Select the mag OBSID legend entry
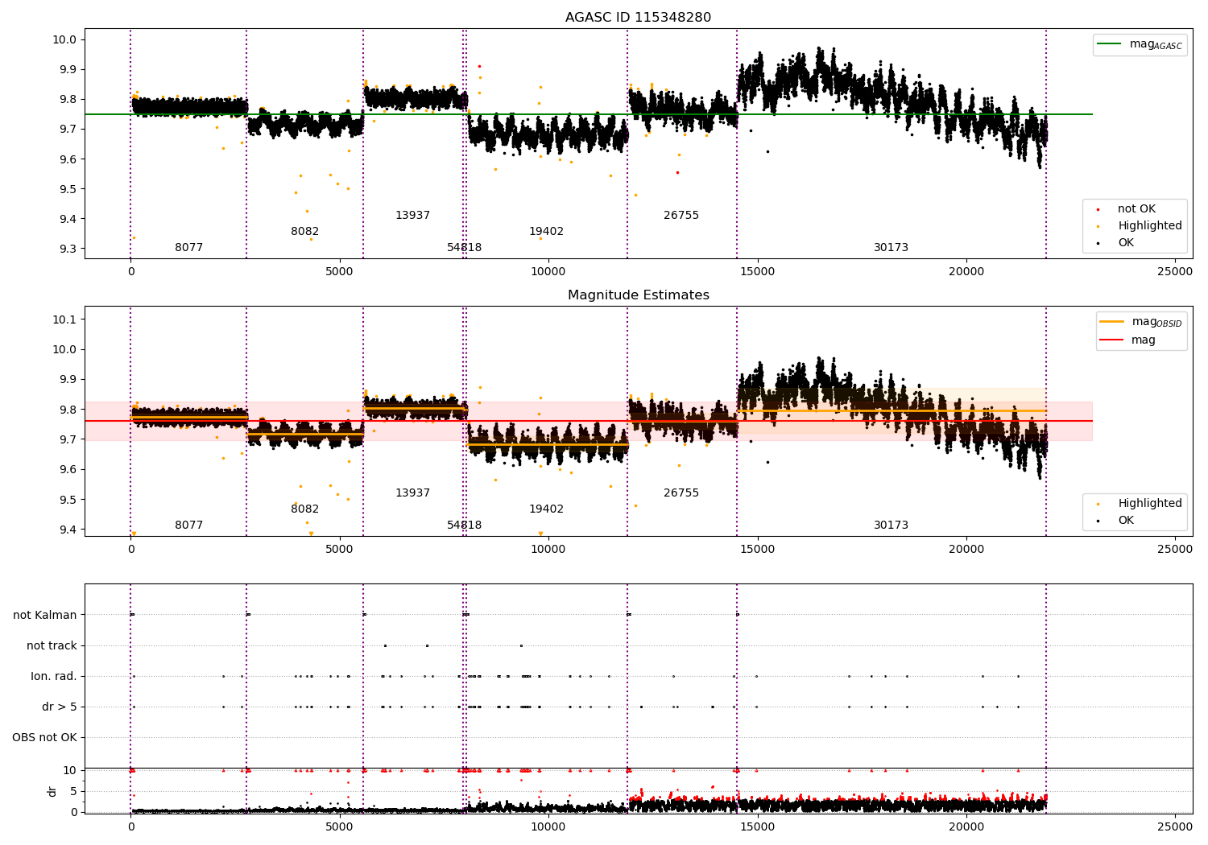Screen dimensions: 1208x845 1140,322
